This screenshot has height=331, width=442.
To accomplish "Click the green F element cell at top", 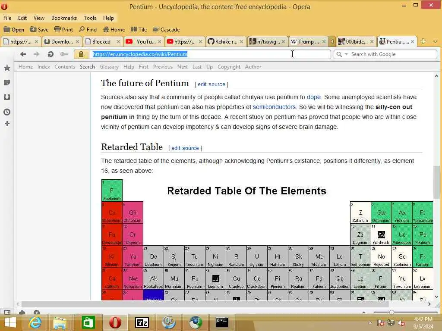I will point(112,190).
